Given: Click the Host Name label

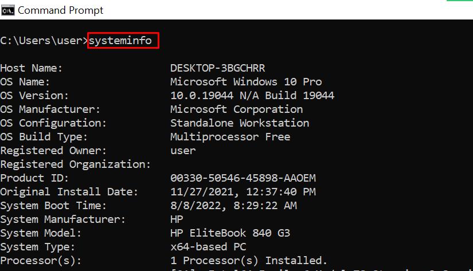Looking at the screenshot, I should pos(32,68).
